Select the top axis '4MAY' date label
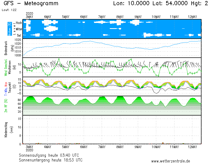The width and height of the screenshot is (208, 163). click(48, 17)
